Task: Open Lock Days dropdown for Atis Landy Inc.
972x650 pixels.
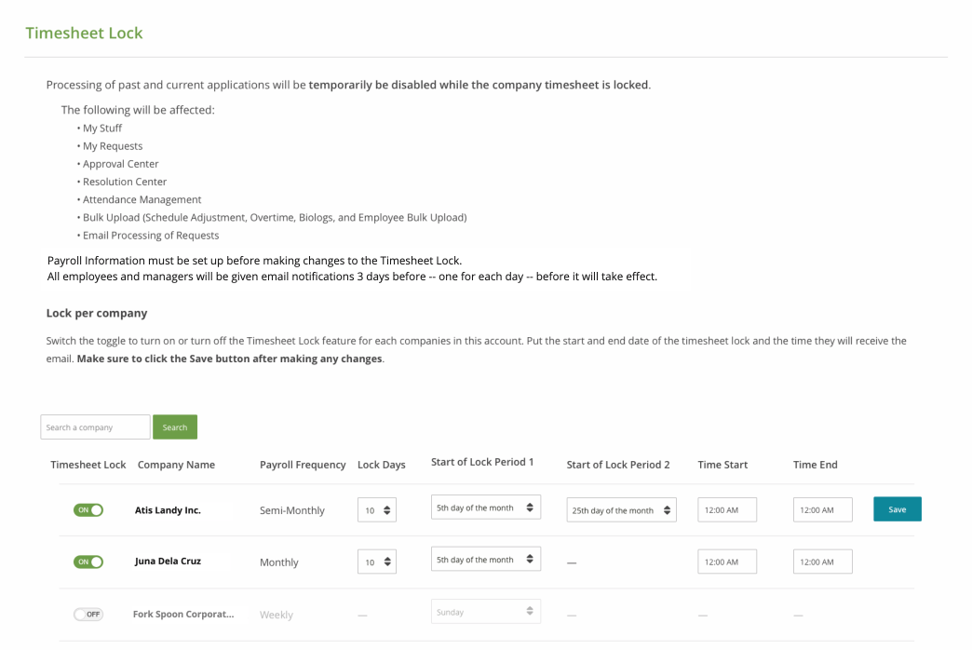Action: tap(379, 510)
